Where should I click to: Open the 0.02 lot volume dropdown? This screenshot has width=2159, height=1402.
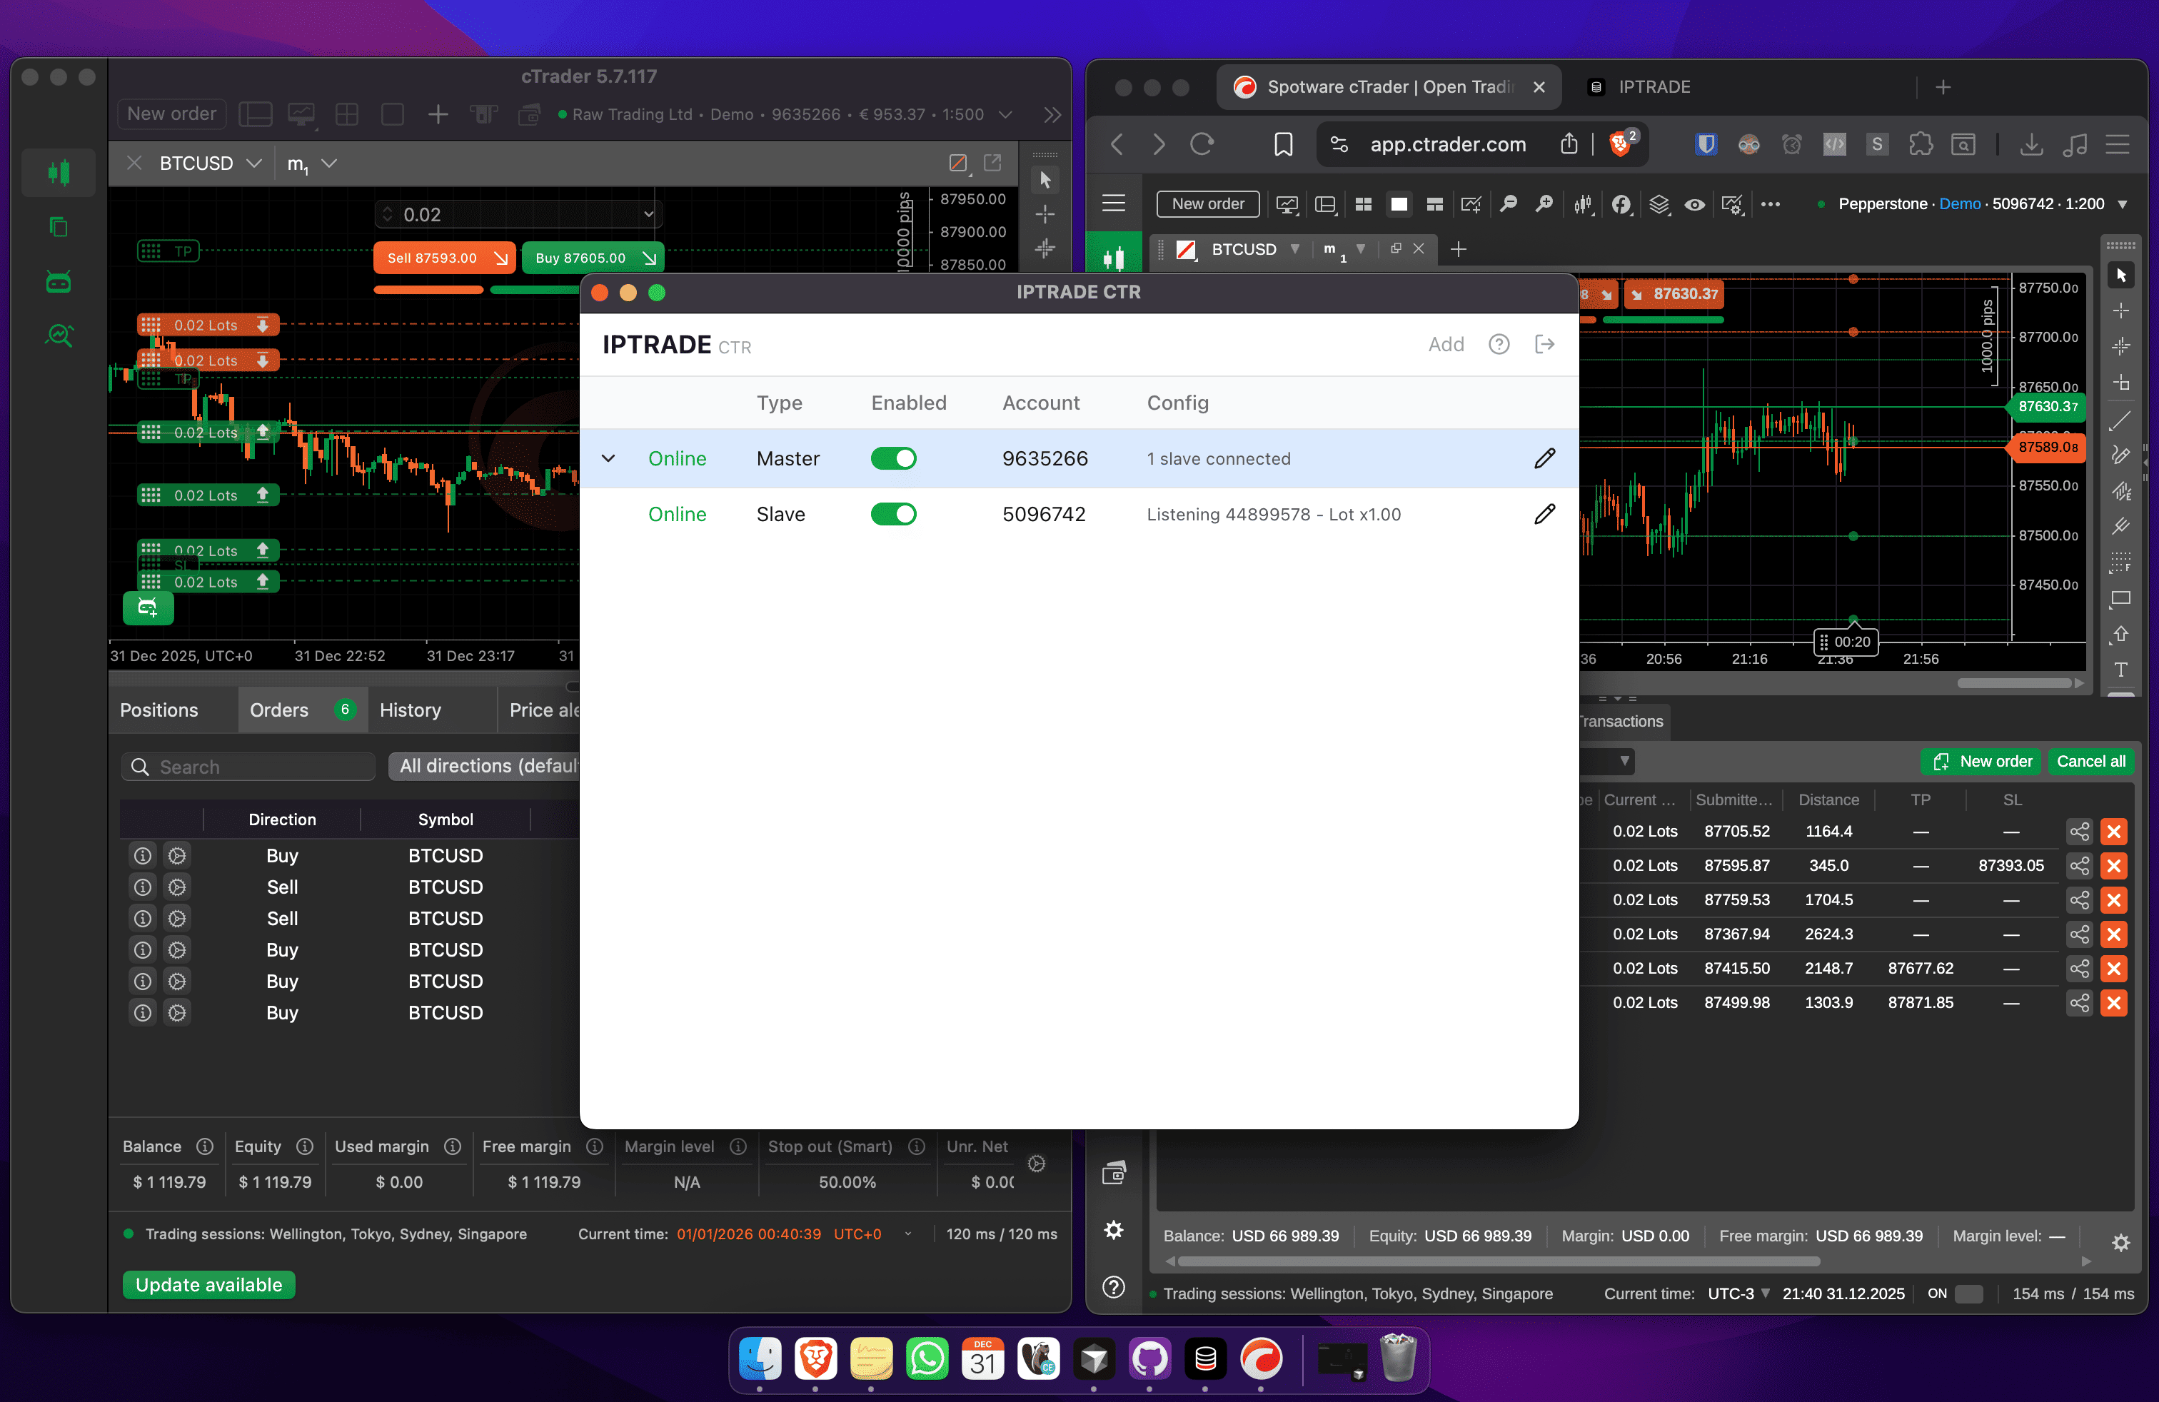[648, 215]
